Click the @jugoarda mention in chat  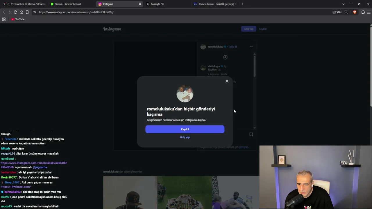[40, 167]
